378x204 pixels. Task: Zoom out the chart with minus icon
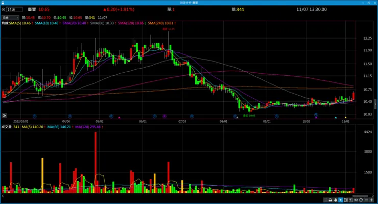point(366,200)
